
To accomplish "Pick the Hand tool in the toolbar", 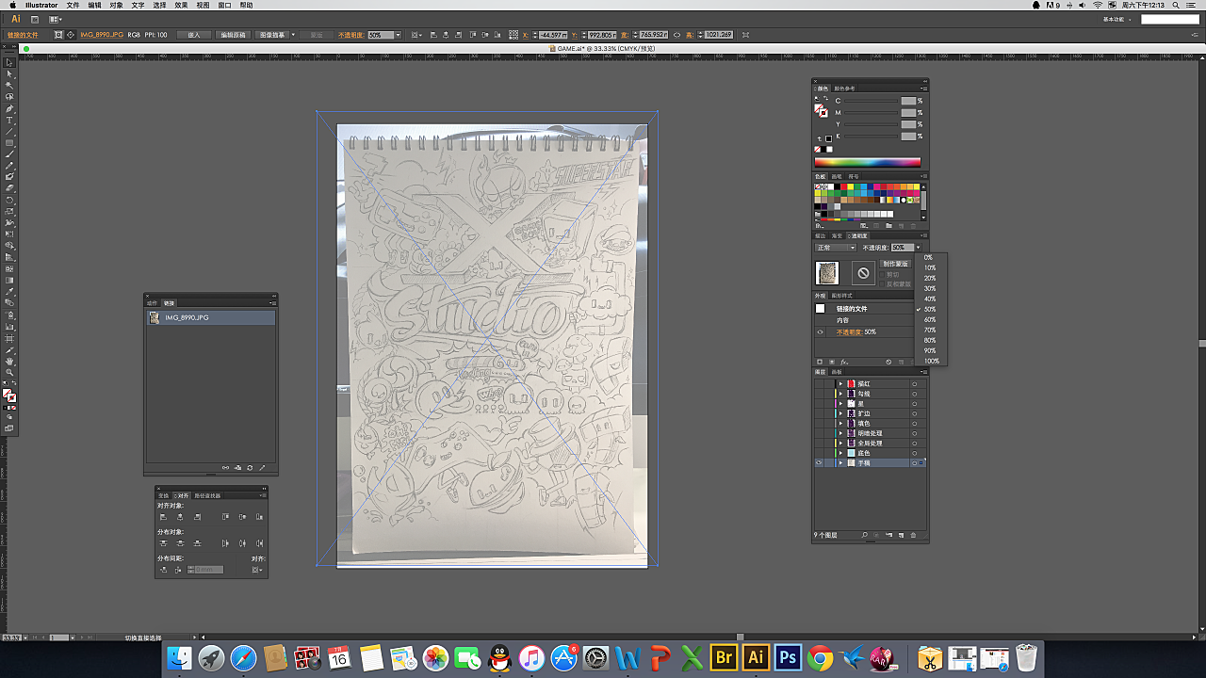I will (9, 361).
